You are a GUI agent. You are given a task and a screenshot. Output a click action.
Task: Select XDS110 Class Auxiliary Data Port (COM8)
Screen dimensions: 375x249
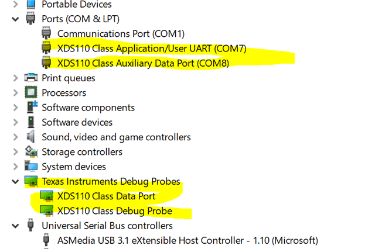click(143, 63)
